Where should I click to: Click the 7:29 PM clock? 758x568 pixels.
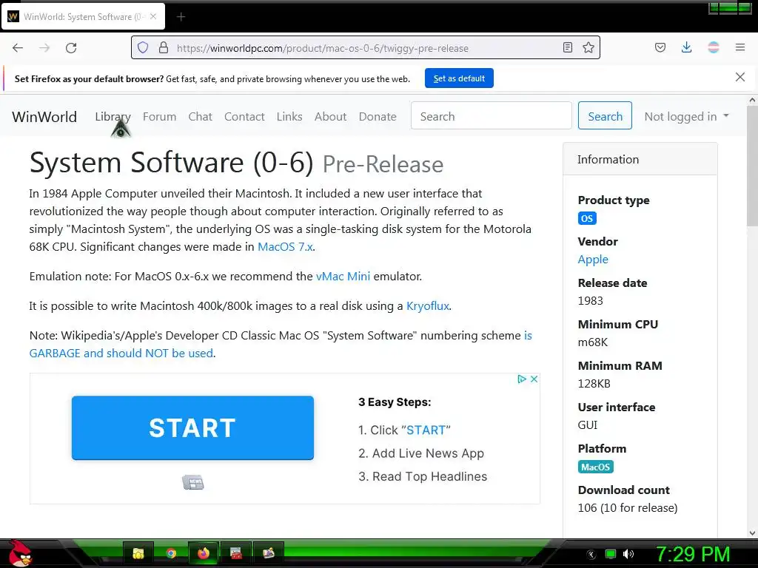tap(693, 554)
